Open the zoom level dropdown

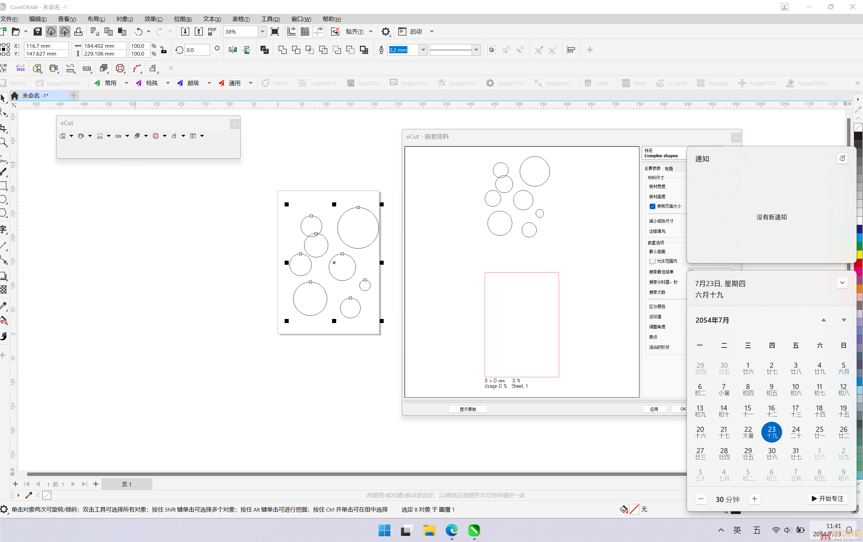(x=262, y=32)
